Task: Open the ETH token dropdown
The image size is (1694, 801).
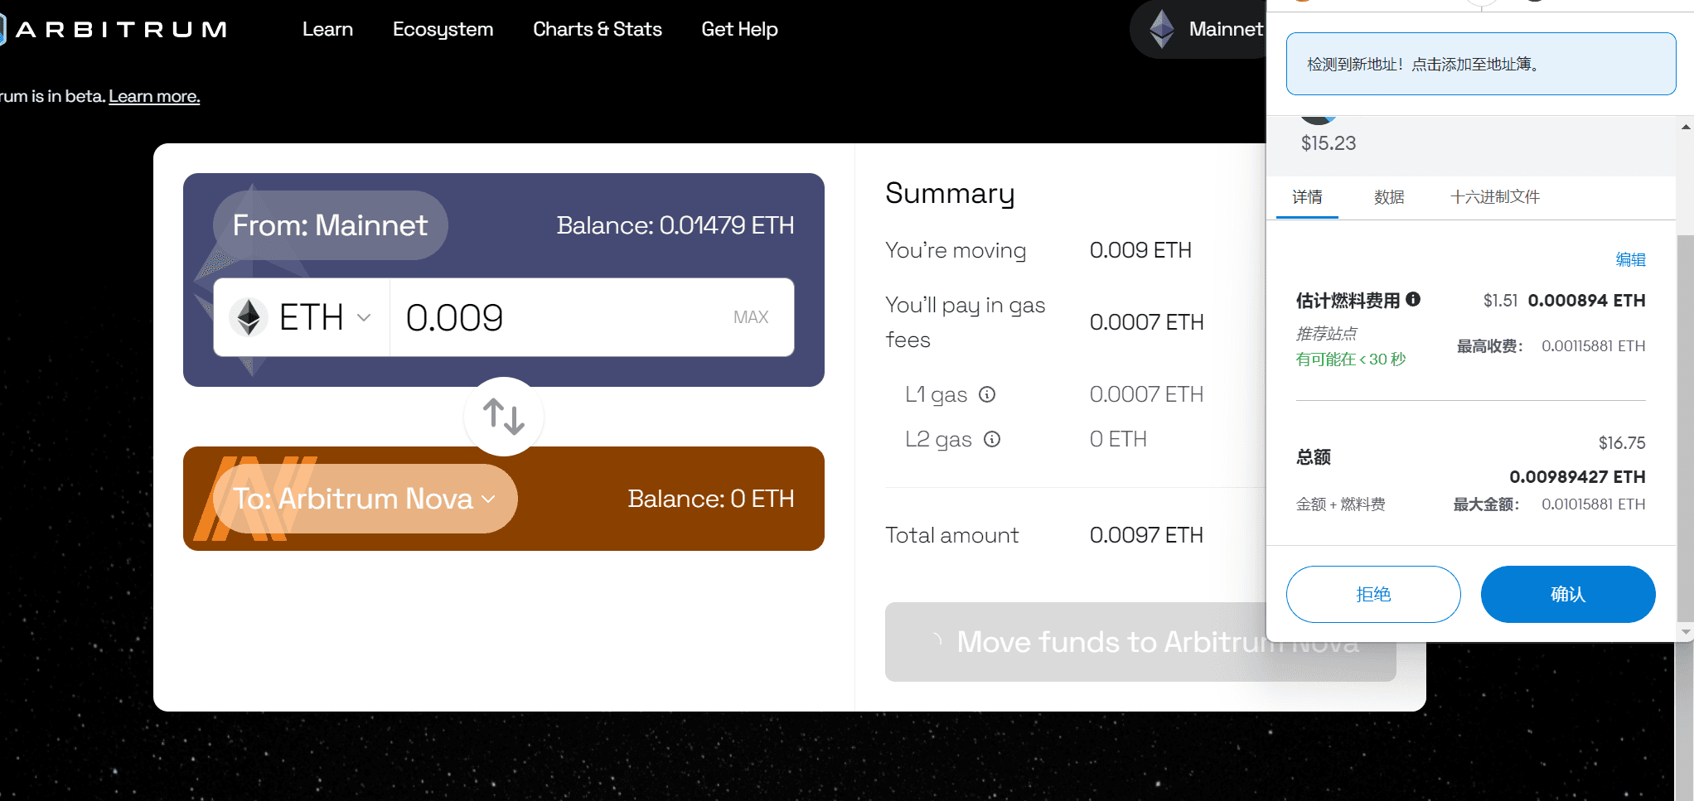Action: (x=302, y=317)
